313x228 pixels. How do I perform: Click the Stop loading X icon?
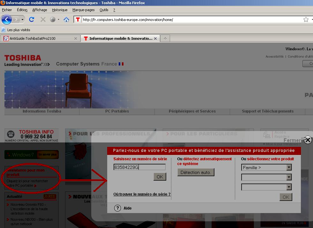pos(43,19)
